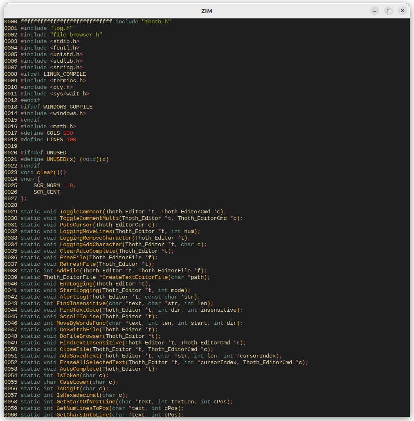
Task: Click IsHexadecimal on line 0057
Action: point(78,395)
